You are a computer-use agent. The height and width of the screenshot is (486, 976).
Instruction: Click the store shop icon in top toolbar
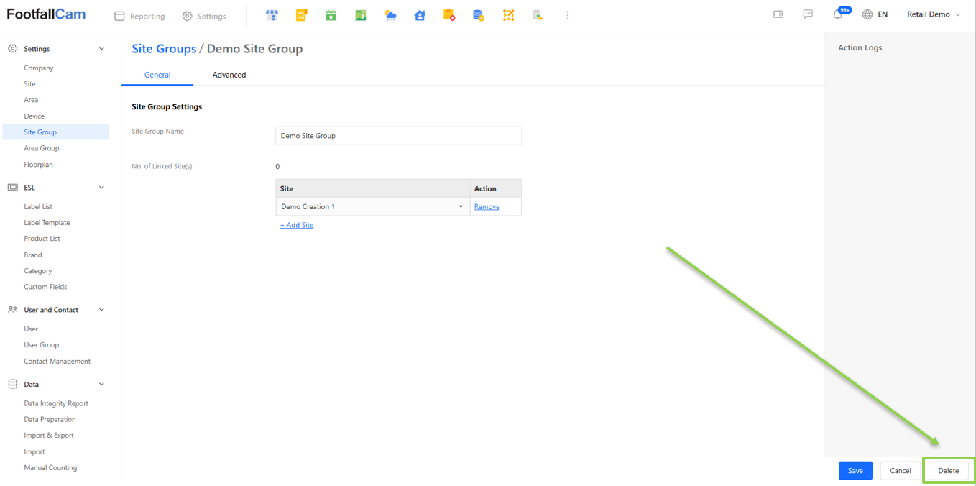pos(272,15)
